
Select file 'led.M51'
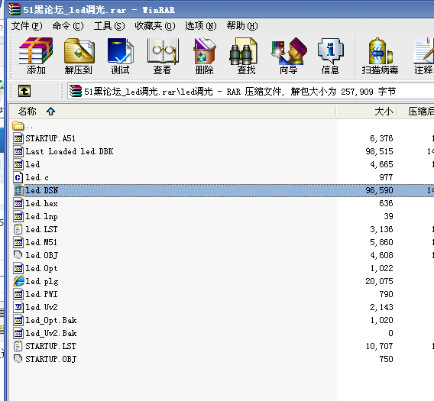41,242
